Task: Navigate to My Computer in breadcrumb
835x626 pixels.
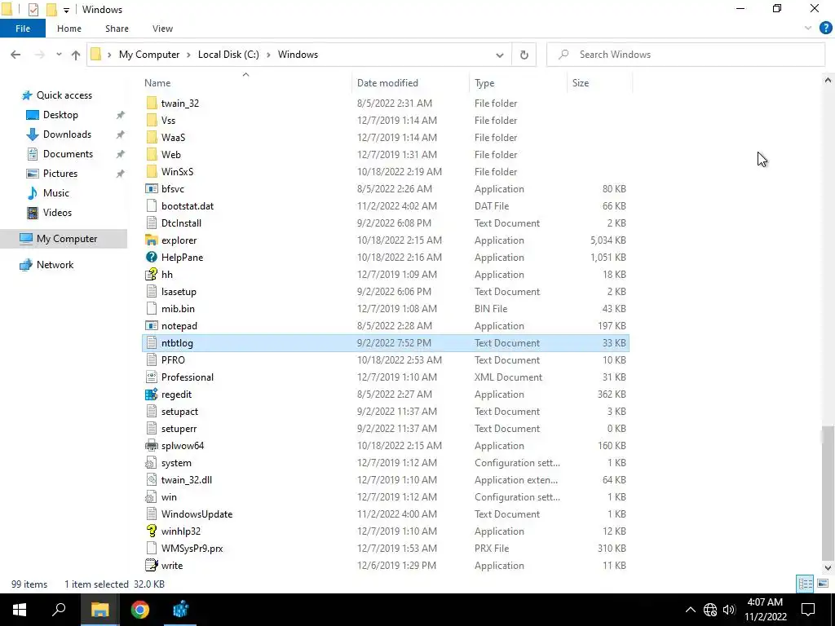Action: point(149,55)
